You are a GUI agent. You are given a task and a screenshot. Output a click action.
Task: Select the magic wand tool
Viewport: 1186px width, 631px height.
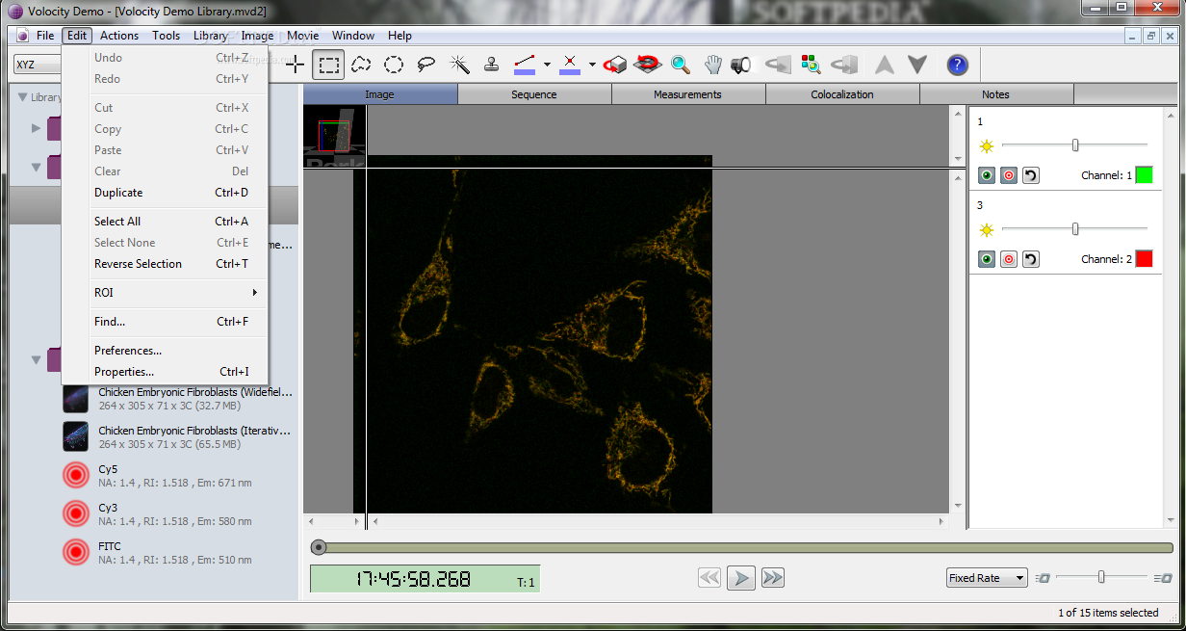coord(459,65)
